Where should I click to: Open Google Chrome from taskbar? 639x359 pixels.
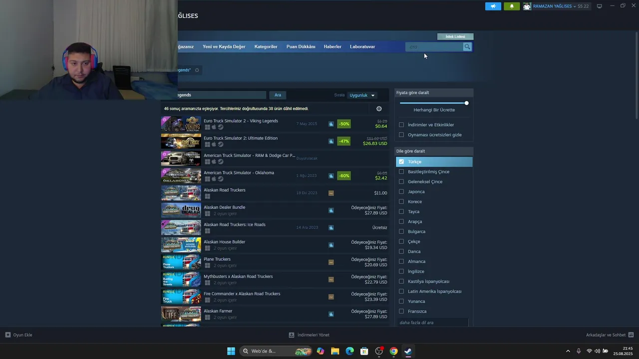tap(393, 351)
